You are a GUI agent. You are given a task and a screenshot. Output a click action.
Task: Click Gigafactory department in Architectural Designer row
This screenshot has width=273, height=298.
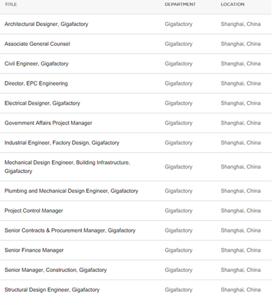coord(179,24)
